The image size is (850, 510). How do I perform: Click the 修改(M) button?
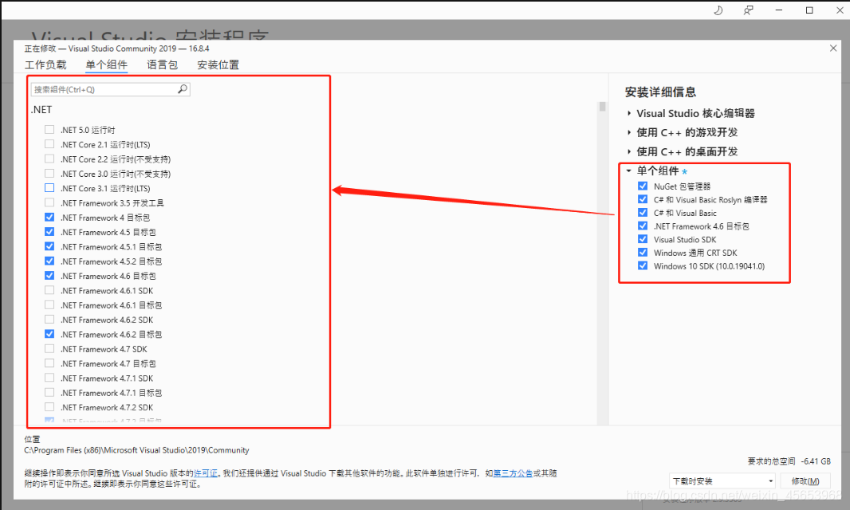[805, 481]
